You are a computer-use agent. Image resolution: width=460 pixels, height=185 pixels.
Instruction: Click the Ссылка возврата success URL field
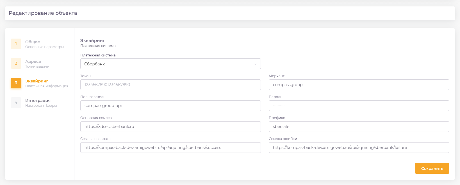[x=170, y=148]
